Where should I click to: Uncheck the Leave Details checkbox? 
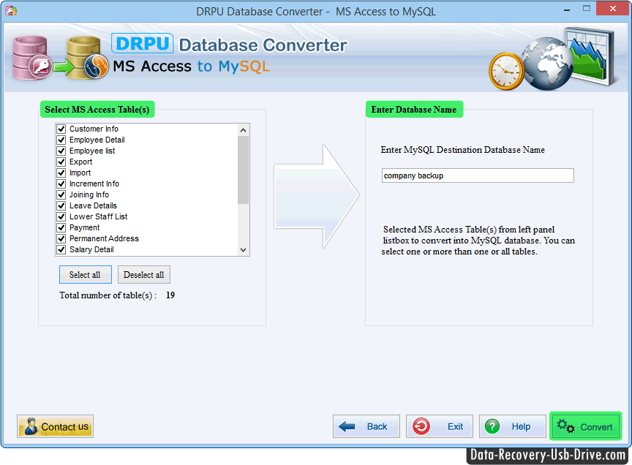tap(61, 205)
